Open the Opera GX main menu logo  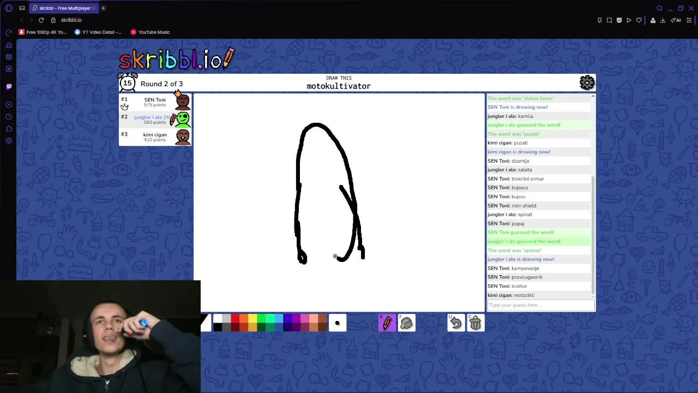(9, 8)
